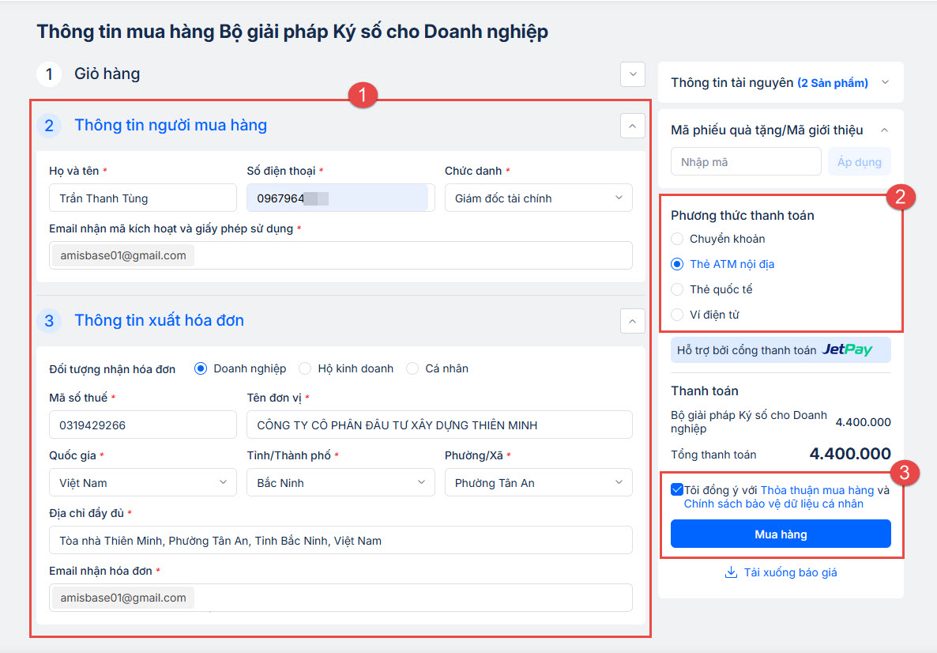Image resolution: width=937 pixels, height=653 pixels.
Task: Click the Nhập mã gift code field
Action: pyautogui.click(x=745, y=162)
